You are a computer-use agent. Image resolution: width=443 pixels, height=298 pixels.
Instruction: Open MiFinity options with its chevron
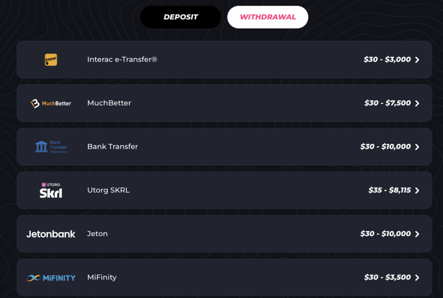point(417,278)
